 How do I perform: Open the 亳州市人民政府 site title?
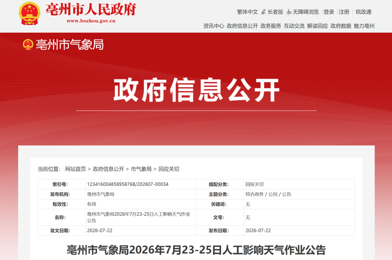[x=91, y=9]
